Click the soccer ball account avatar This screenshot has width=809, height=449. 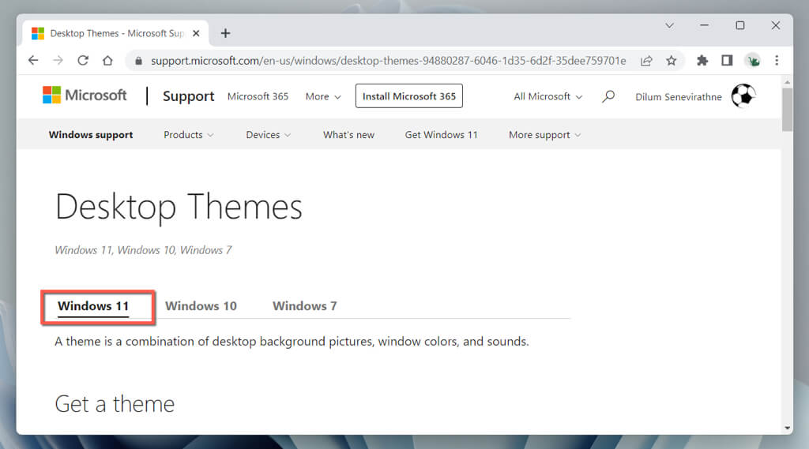743,96
